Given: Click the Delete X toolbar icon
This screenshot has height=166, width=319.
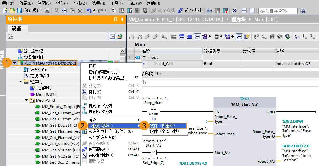Looking at the screenshot, I should [x=80, y=11].
